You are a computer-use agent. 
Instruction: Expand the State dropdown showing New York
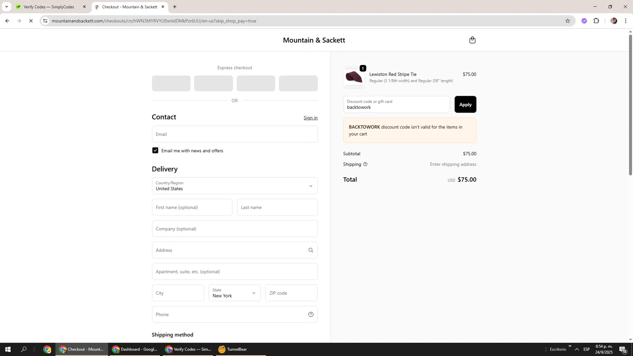pos(235,293)
